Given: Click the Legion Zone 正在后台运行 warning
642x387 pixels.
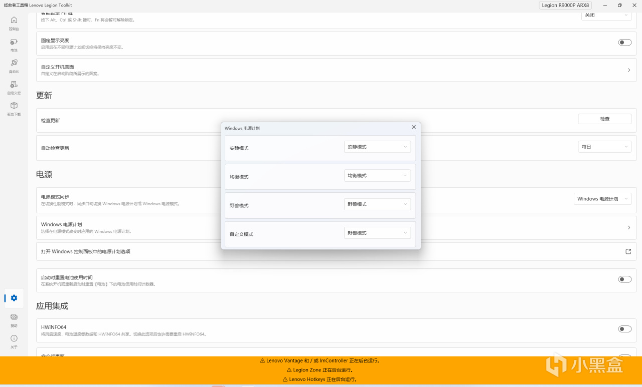Looking at the screenshot, I should tap(320, 370).
